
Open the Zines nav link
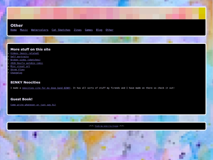[78, 30]
